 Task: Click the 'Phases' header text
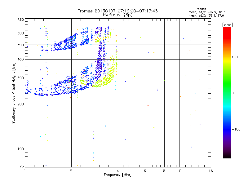tap(201, 9)
